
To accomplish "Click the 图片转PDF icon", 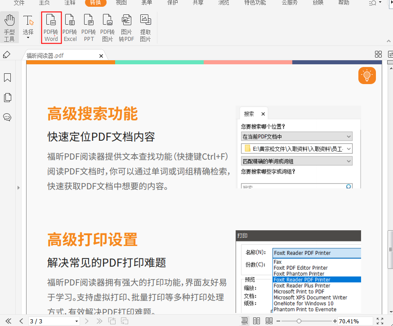I will click(x=126, y=27).
